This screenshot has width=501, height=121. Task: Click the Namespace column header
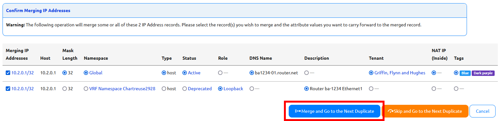coord(96,58)
